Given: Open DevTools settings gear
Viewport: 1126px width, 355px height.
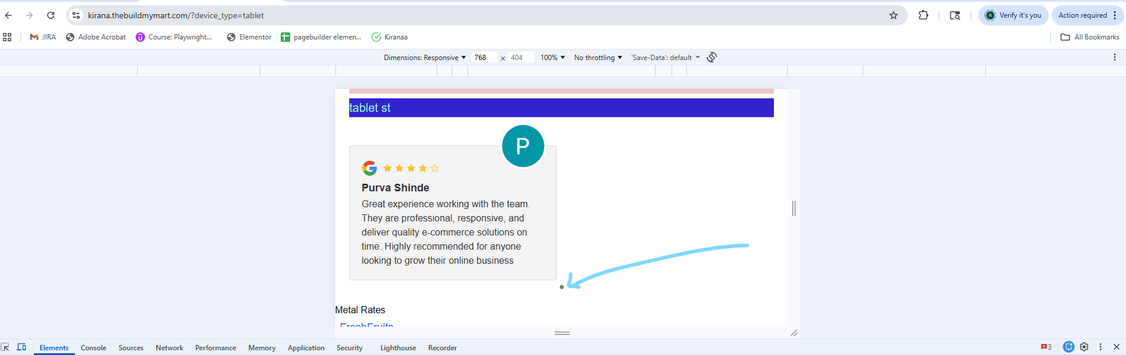Looking at the screenshot, I should (1084, 347).
